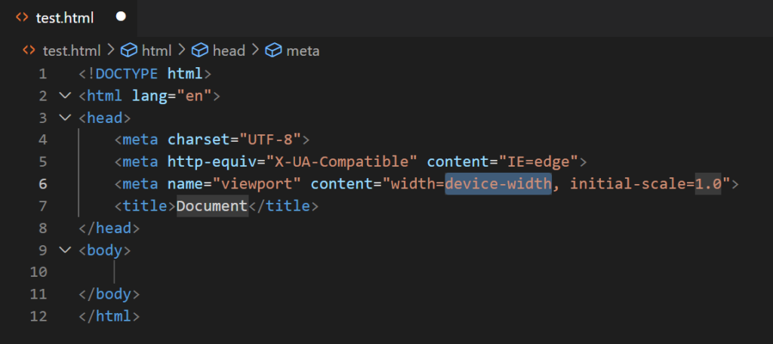The image size is (773, 344).
Task: Click the cube icon beside head breadcrumb
Action: coord(199,51)
